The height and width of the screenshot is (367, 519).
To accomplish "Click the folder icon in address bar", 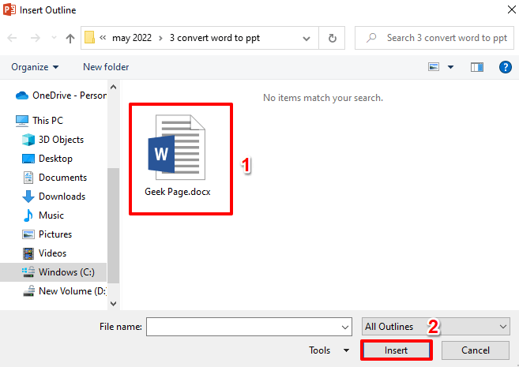I will 90,37.
